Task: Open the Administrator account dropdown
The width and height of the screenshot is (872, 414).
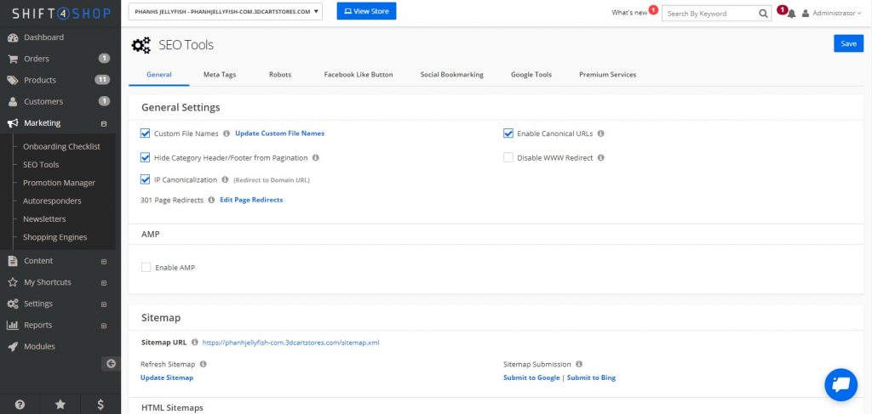Action: pos(832,14)
